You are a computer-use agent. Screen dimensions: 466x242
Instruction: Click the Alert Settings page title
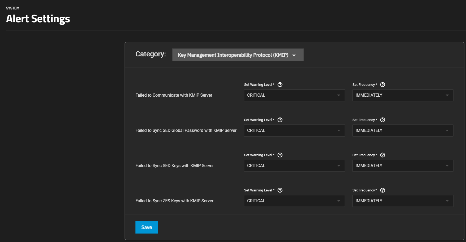pos(38,19)
